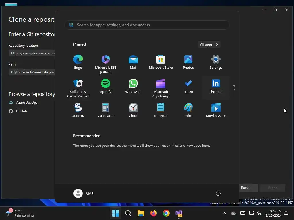This screenshot has height=220, width=294.
Task: Open the Mail app
Action: click(x=133, y=62)
